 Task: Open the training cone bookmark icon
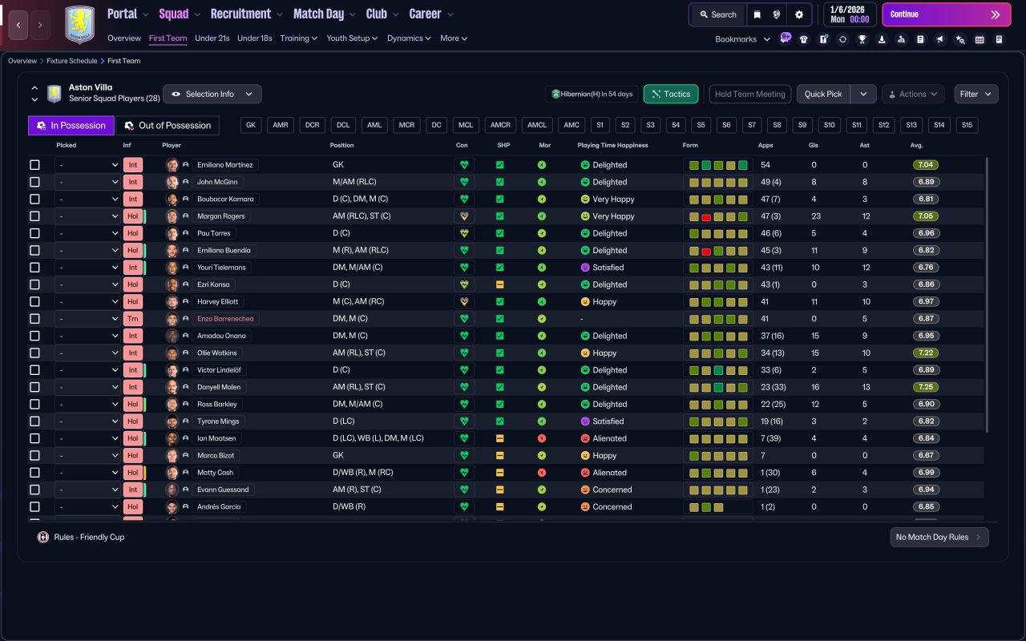pos(882,38)
